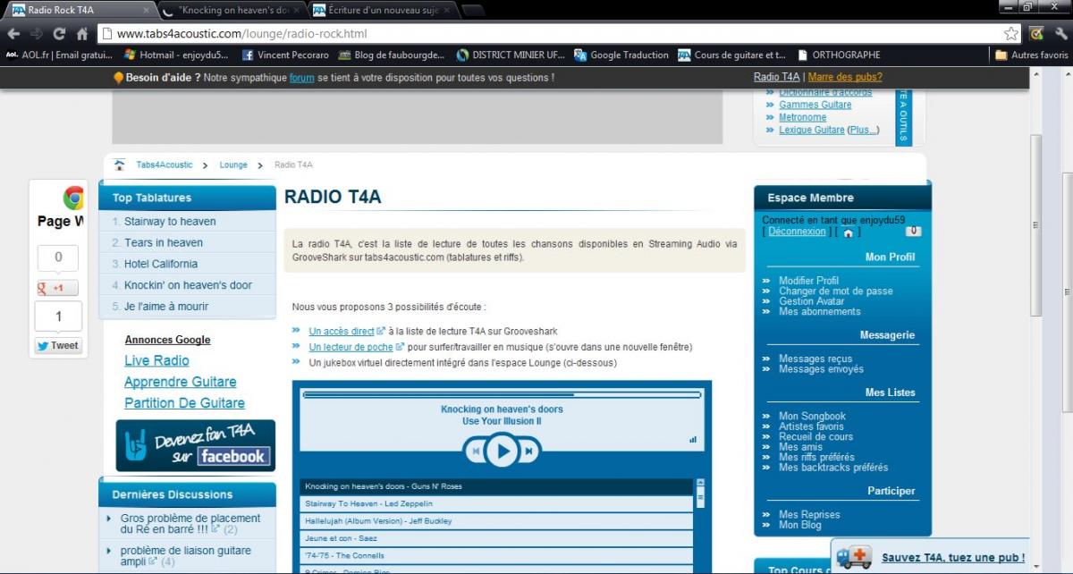Open Tears in heaven tablature
This screenshot has width=1073, height=574.
click(x=164, y=242)
